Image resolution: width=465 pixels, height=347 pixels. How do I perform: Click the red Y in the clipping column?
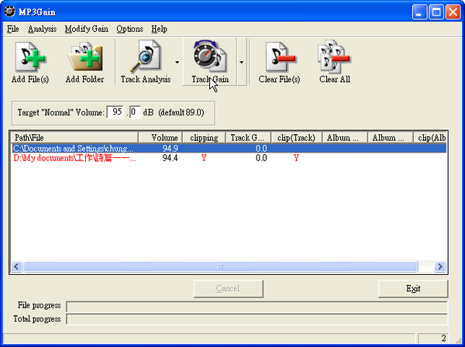click(204, 158)
